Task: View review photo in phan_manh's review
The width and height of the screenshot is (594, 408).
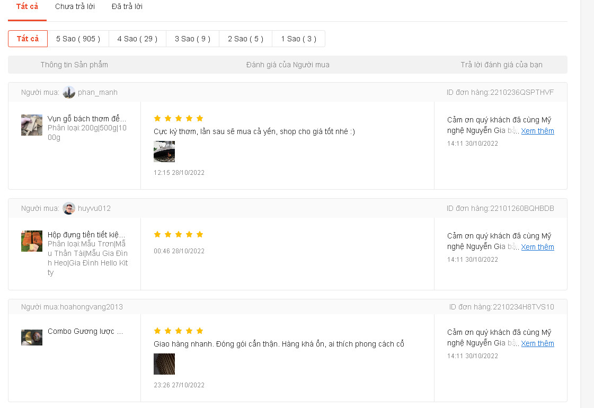Action: (164, 152)
